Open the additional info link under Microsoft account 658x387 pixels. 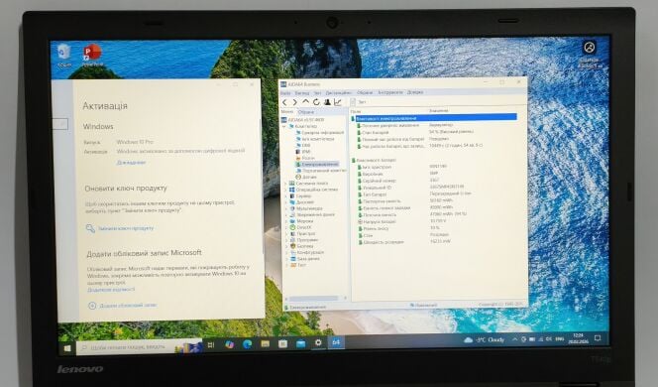click(111, 290)
